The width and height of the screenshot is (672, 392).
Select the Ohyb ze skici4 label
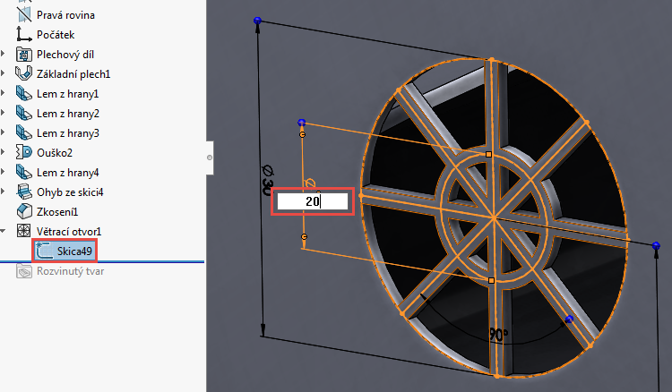[x=70, y=192]
